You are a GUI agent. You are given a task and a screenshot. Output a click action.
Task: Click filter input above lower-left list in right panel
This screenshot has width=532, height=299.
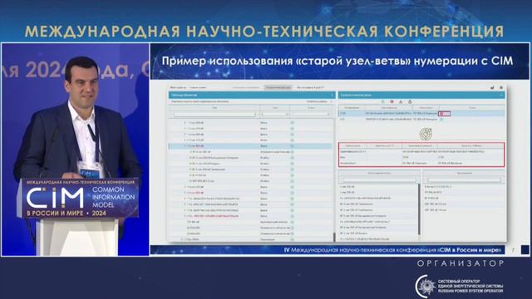379,179
